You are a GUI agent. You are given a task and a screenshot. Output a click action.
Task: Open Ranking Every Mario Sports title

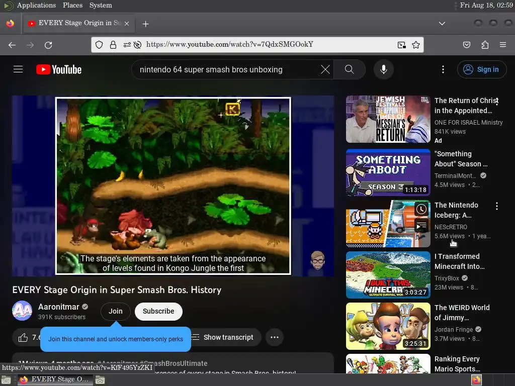(457, 364)
